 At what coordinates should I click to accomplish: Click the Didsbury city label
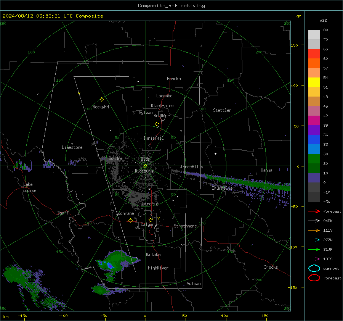(144, 171)
